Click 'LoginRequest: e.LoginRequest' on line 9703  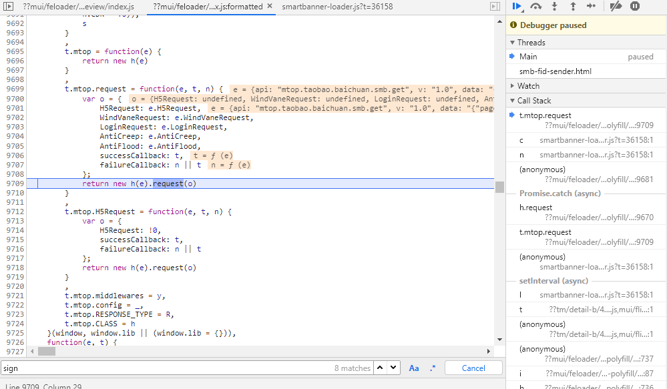[x=161, y=127]
